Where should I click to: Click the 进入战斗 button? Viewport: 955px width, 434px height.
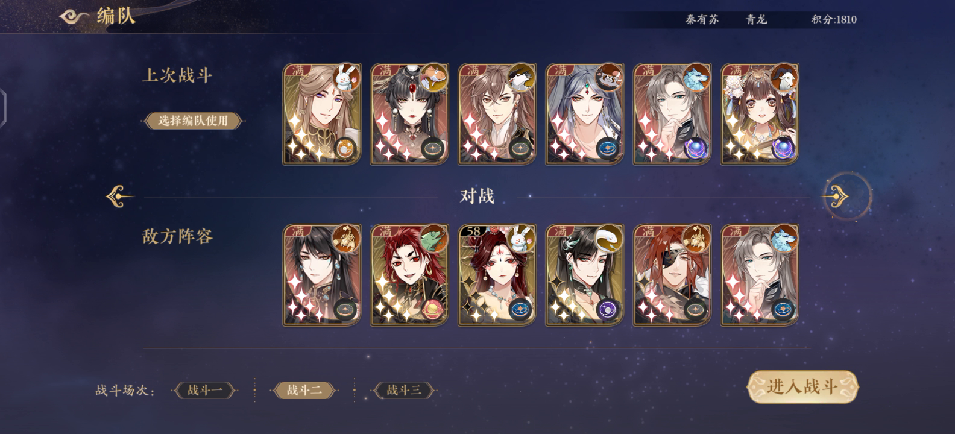tap(802, 386)
